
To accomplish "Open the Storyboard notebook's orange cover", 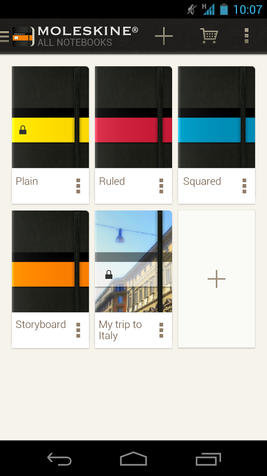I will [50, 261].
